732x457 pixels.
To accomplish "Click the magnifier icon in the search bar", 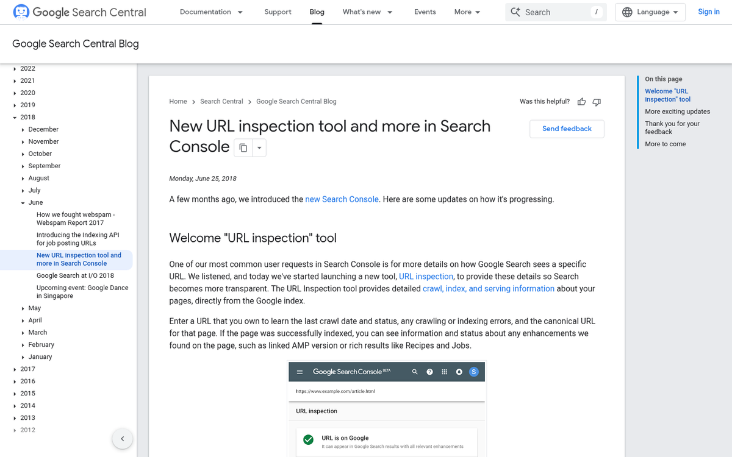I will pos(515,12).
